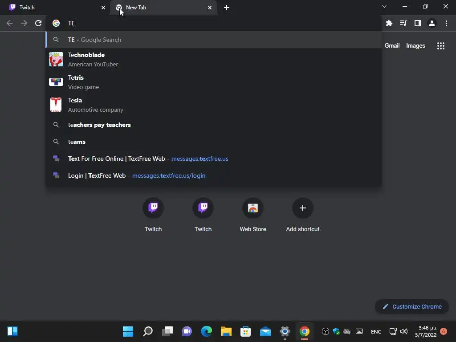Reload the current page
This screenshot has width=456, height=342.
click(x=38, y=23)
